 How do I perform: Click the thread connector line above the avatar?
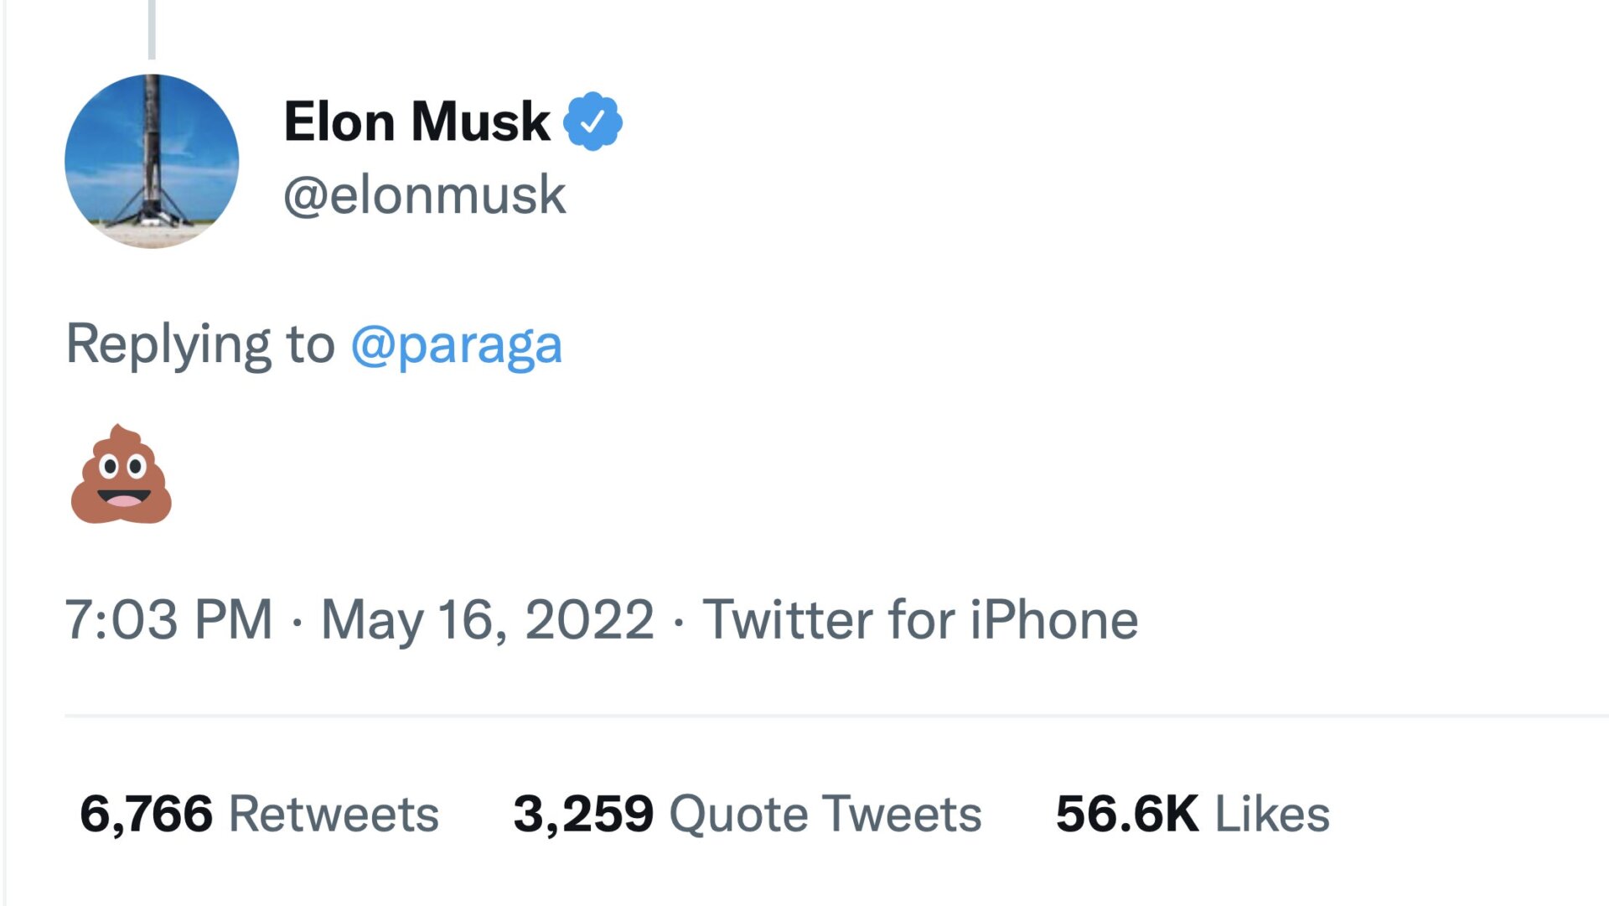coord(151,29)
